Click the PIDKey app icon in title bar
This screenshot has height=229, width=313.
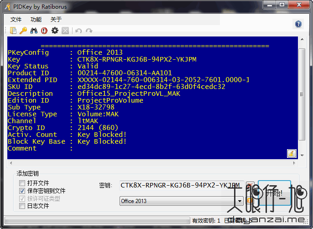pos(8,7)
